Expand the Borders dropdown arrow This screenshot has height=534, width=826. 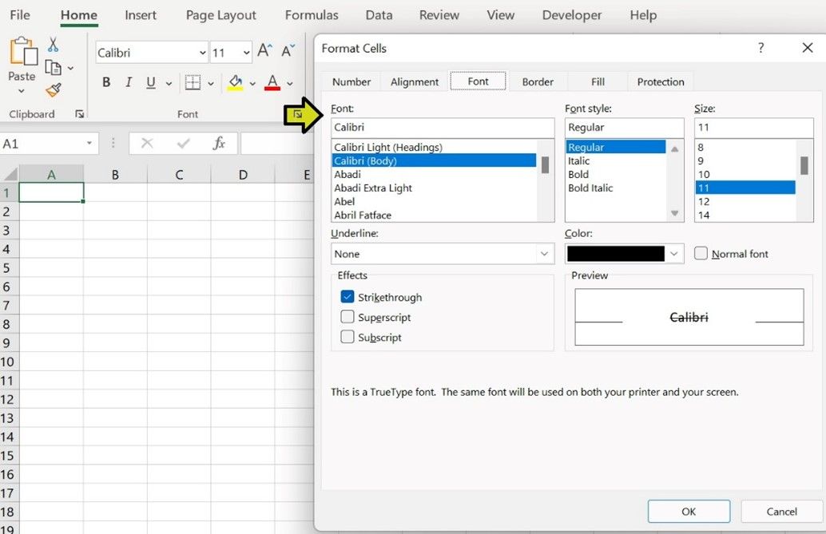point(211,83)
